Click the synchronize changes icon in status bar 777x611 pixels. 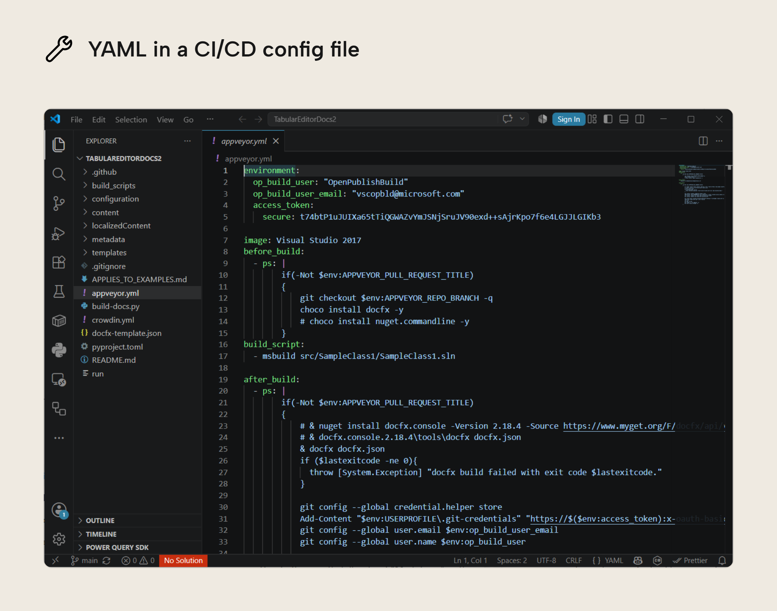click(106, 561)
